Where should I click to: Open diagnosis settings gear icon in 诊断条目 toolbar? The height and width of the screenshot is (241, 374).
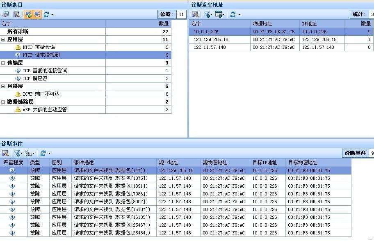[x=6, y=14]
